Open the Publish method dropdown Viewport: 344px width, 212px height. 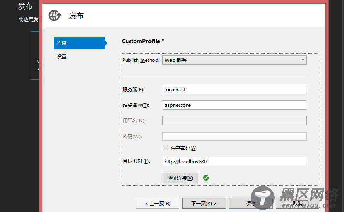[234, 60]
